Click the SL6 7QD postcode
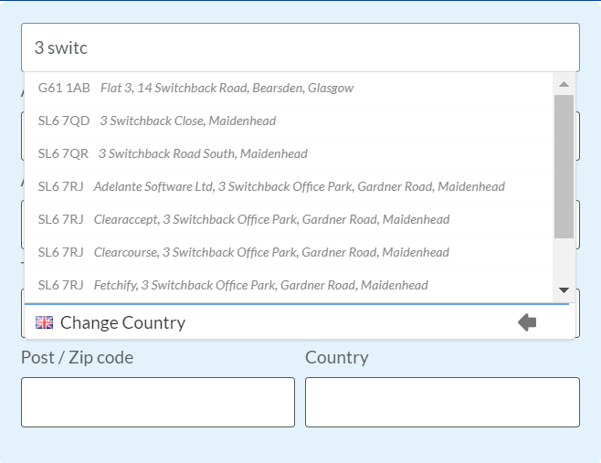 coord(64,121)
